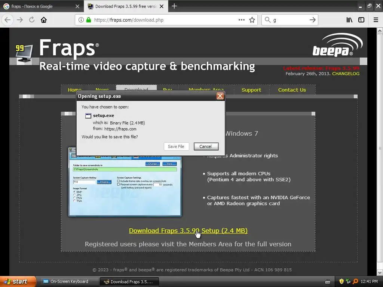383x287 pixels.
Task: Click the page scrollbar down arrow
Action: (x=380, y=272)
